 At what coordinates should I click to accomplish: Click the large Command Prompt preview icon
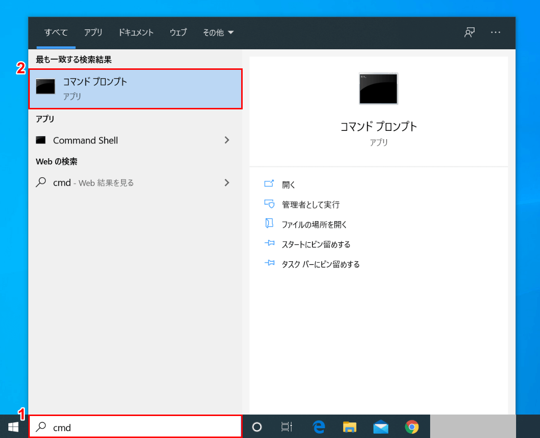378,88
